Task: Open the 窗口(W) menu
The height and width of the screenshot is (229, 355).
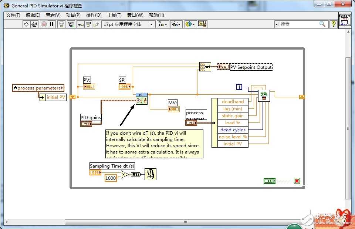Action: click(x=135, y=15)
